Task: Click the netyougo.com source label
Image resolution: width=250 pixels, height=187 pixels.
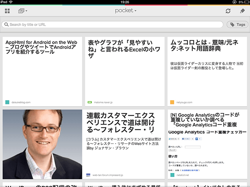Action: pos(184,102)
